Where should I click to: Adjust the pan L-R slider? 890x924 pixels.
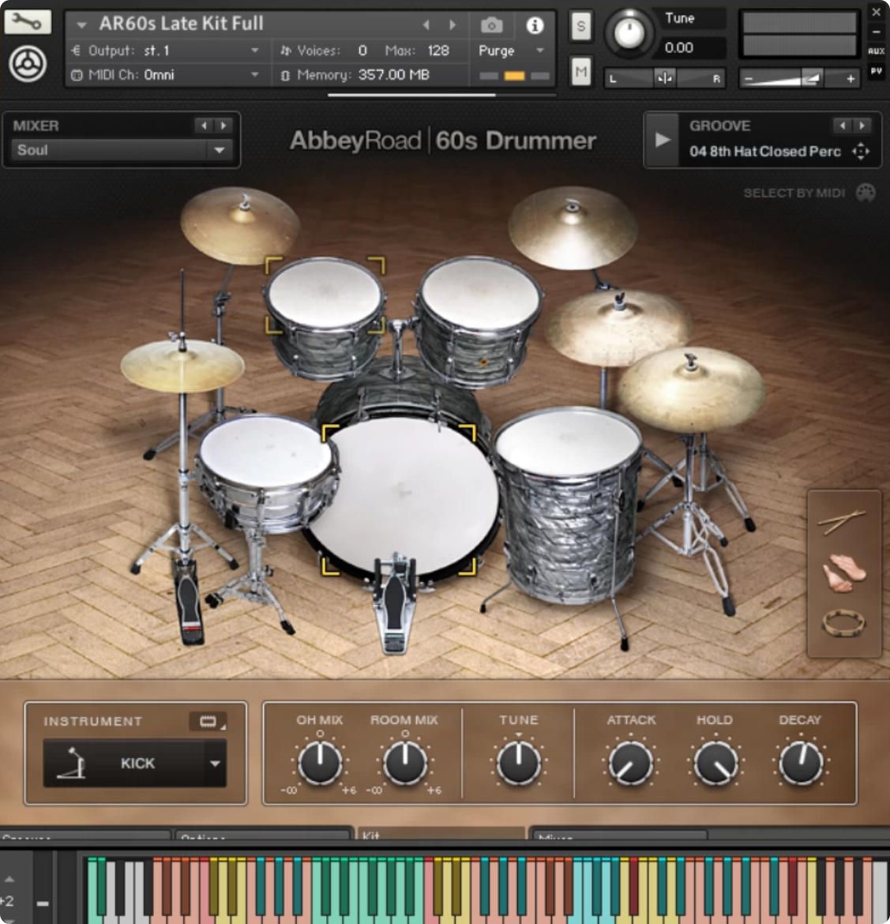point(665,77)
